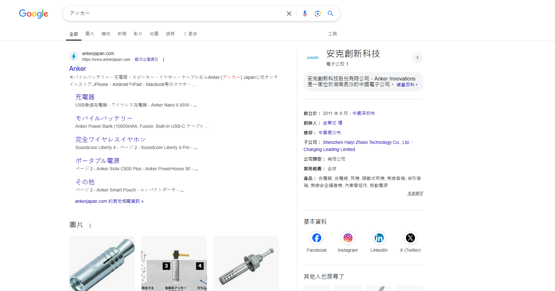The image size is (555, 291).
Task: Click the ankerjapan.com site name text
Action: point(98,53)
